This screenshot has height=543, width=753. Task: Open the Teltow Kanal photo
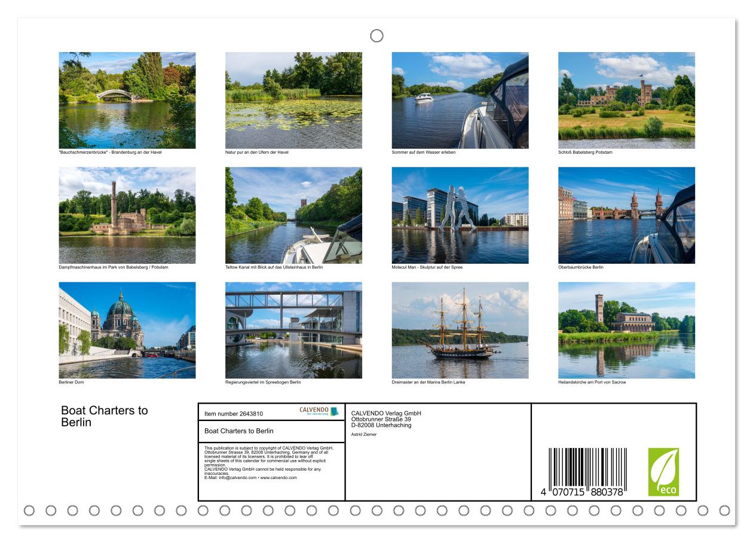click(x=293, y=215)
